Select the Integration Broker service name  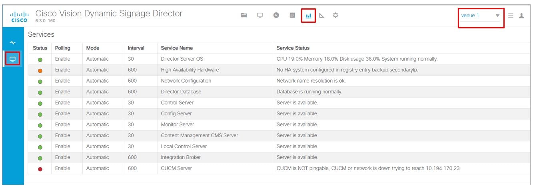pos(181,158)
